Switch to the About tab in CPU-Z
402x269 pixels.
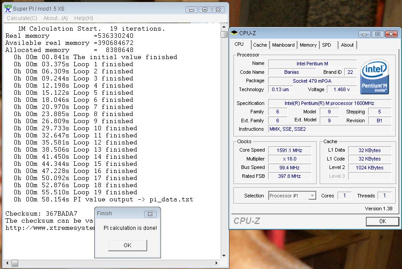[x=347, y=45]
